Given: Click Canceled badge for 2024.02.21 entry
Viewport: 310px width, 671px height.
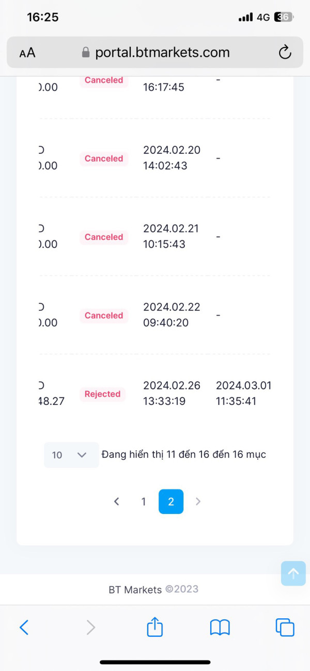Looking at the screenshot, I should 104,237.
